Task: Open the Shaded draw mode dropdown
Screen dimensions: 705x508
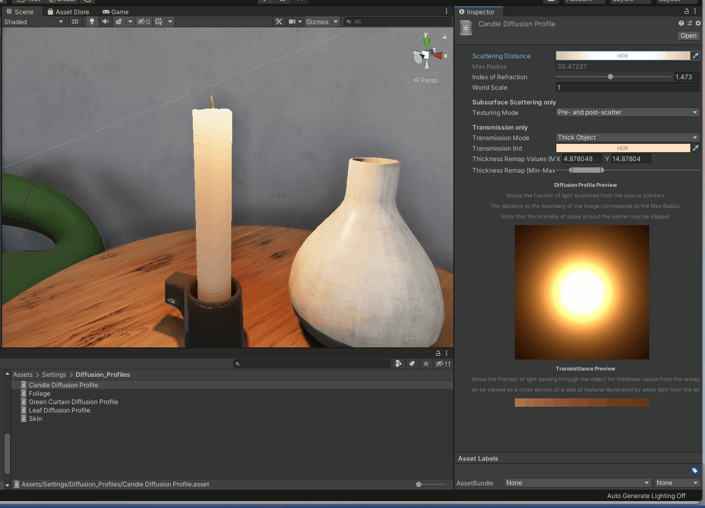Action: click(x=34, y=22)
